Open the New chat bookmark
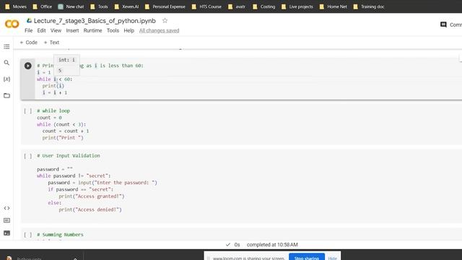Screen dimensions: 462x260 tap(71, 6)
